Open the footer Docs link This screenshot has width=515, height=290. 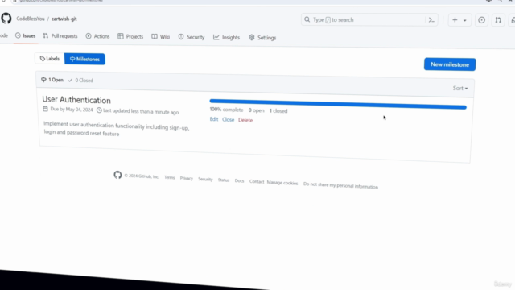(x=239, y=180)
